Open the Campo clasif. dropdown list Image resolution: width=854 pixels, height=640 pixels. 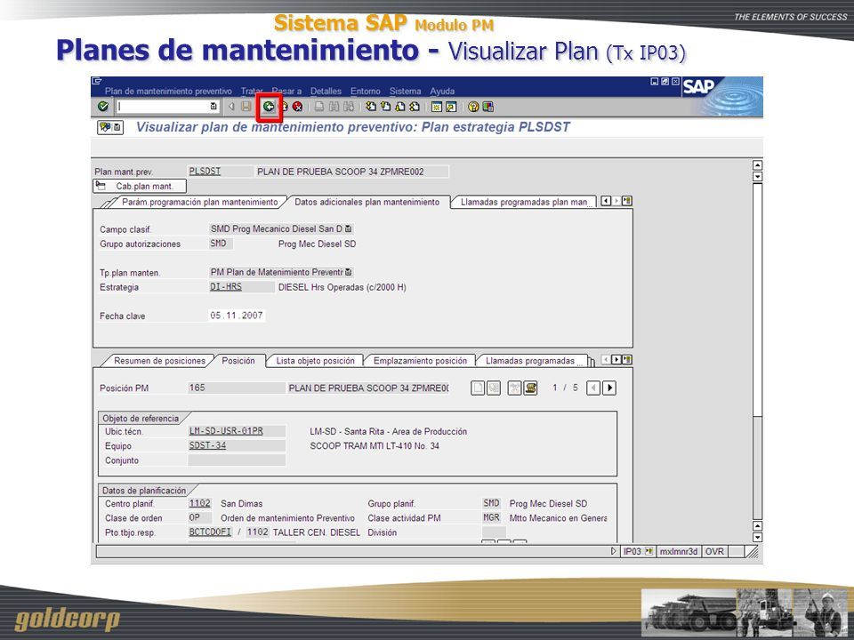(x=349, y=229)
